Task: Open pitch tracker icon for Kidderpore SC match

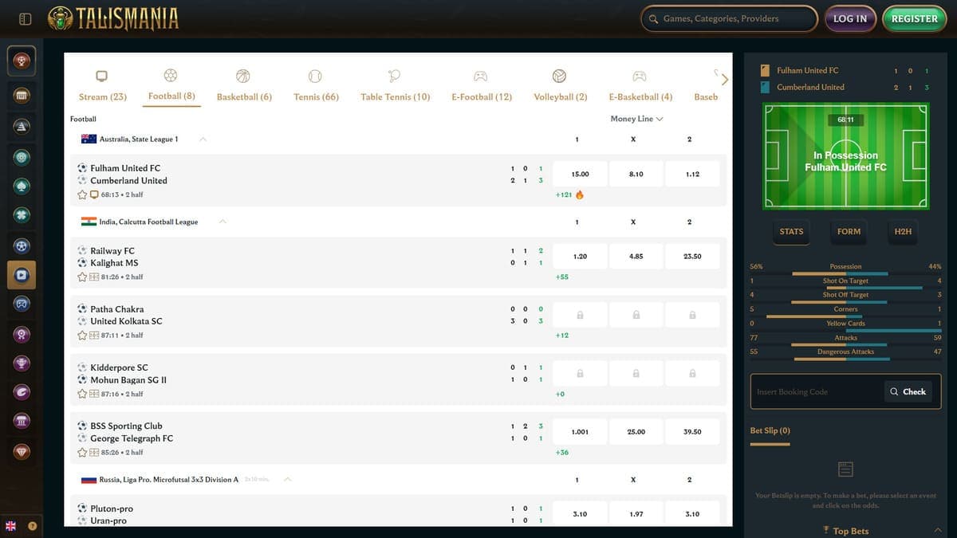Action: click(x=94, y=394)
